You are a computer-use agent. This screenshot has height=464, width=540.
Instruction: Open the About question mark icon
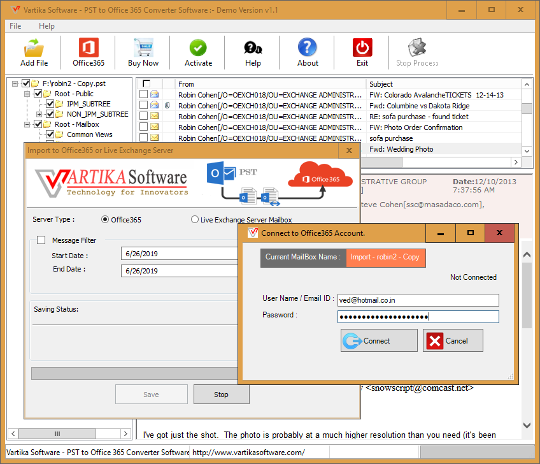click(308, 47)
